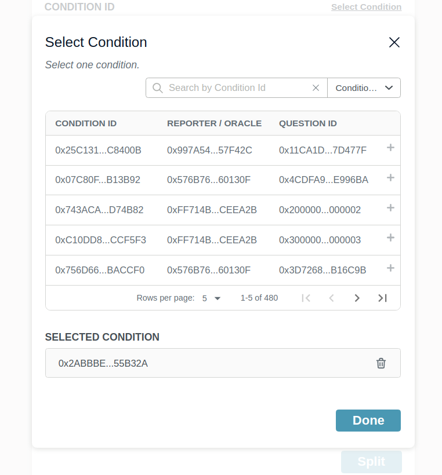Jump to last page of conditions
This screenshot has height=475, width=442.
tap(382, 298)
